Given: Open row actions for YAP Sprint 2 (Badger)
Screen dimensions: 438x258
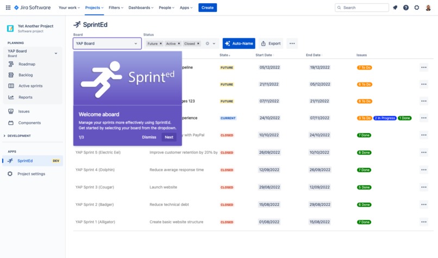Looking at the screenshot, I should 424,204.
